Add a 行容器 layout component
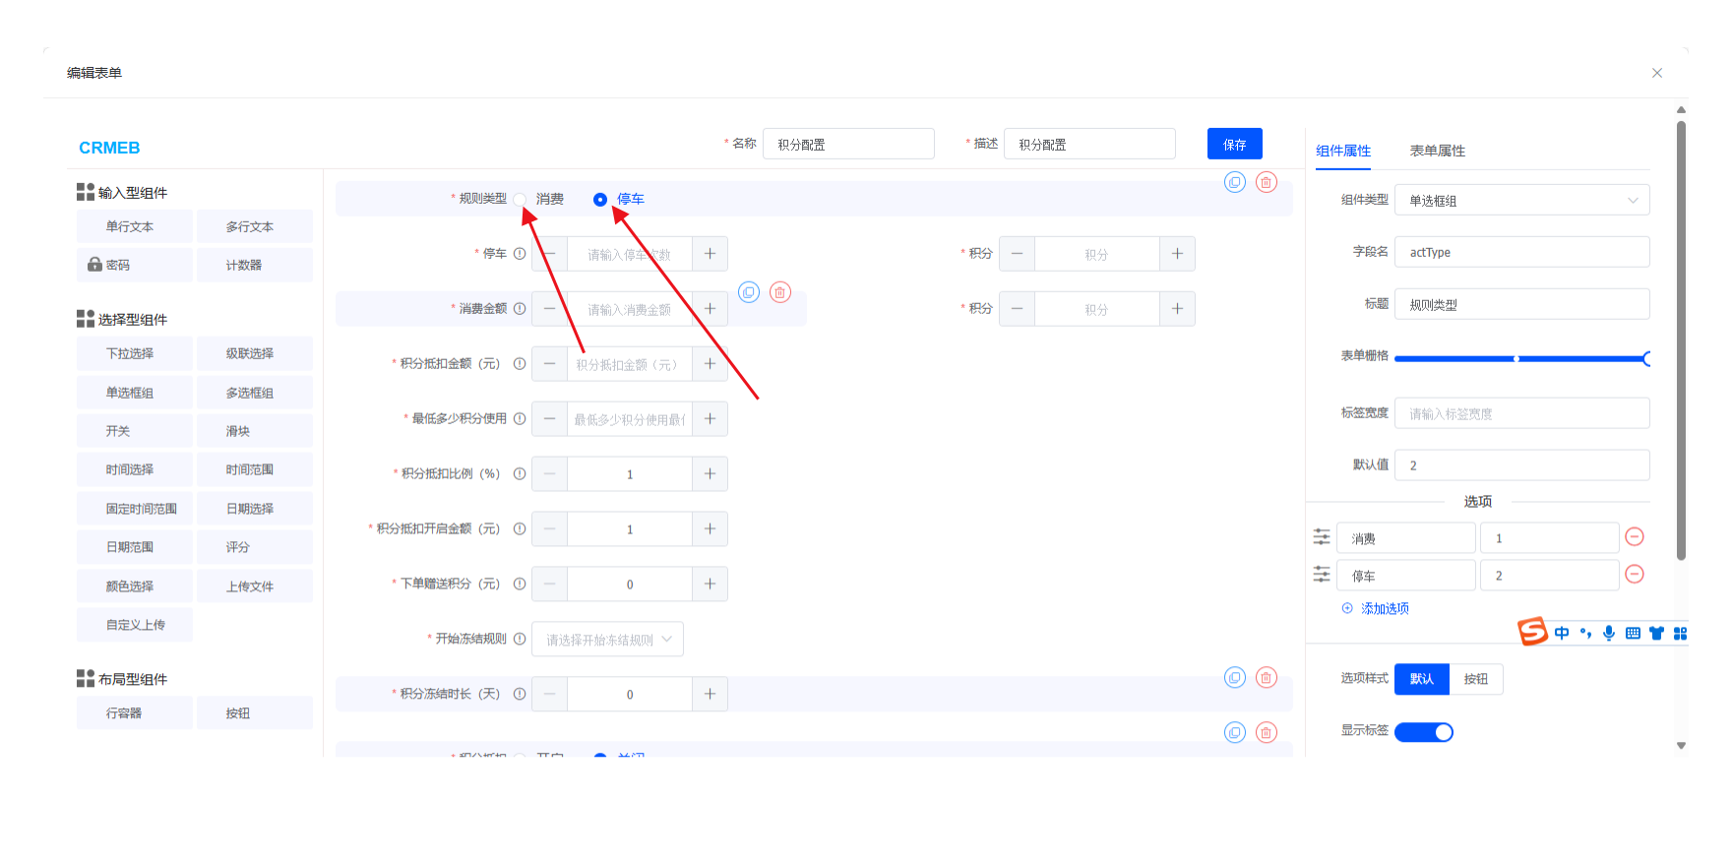Viewport: 1732px width, 864px height. [135, 713]
